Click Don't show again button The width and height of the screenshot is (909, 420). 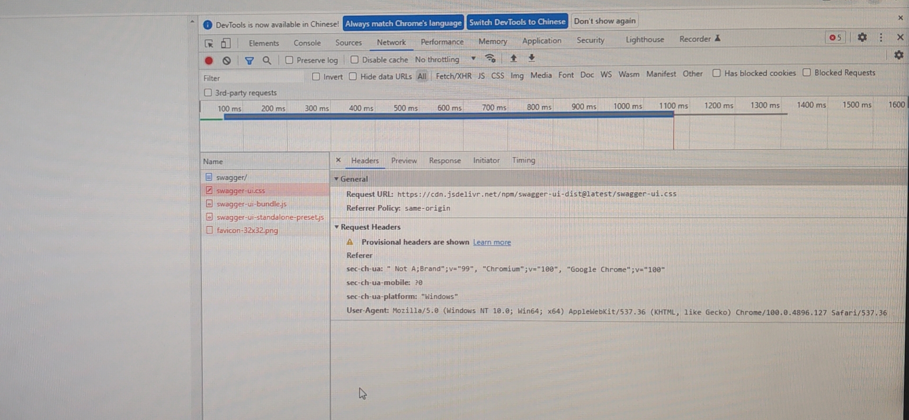click(605, 21)
